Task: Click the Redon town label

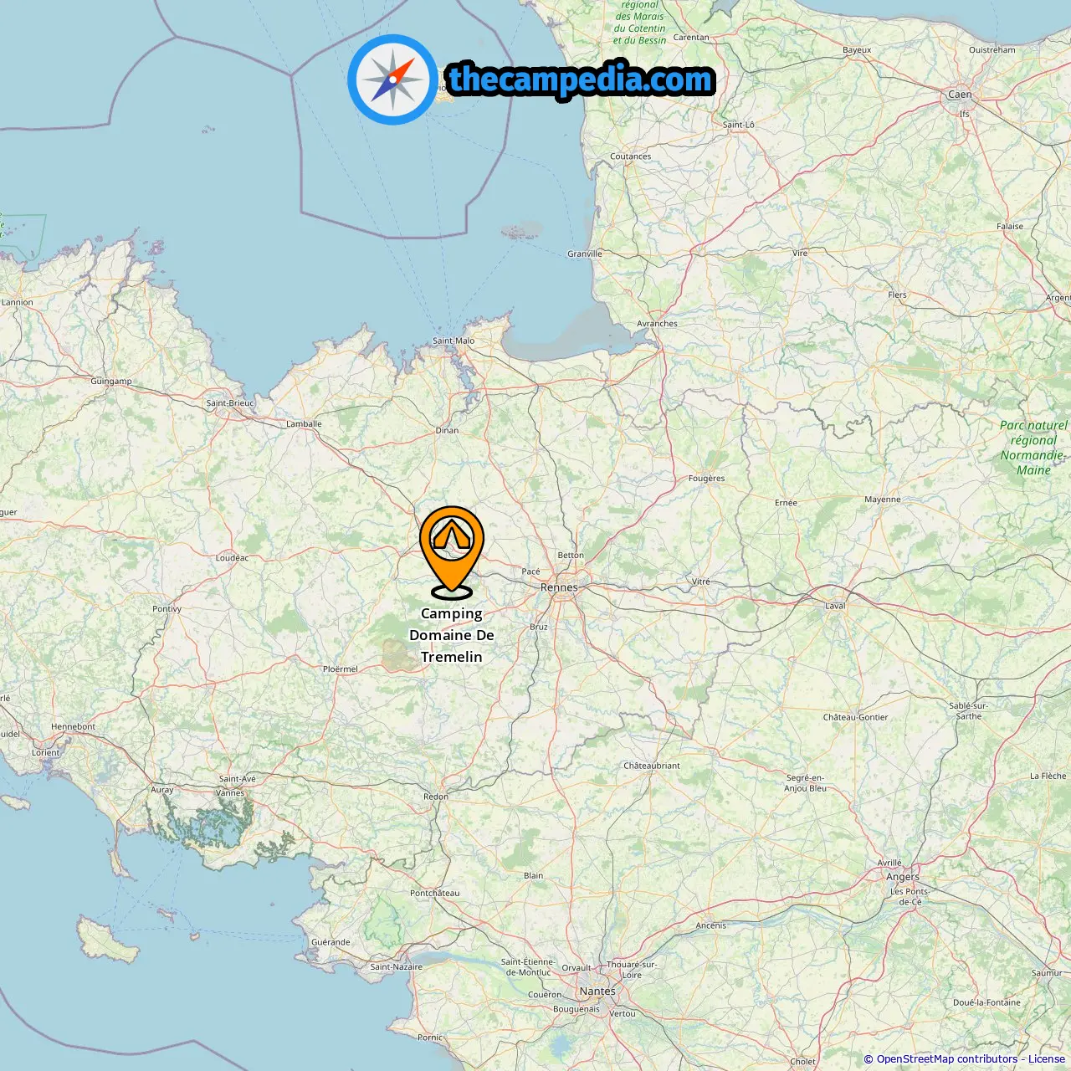Action: (436, 797)
